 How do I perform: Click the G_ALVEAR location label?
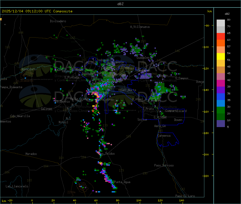coord(160,117)
